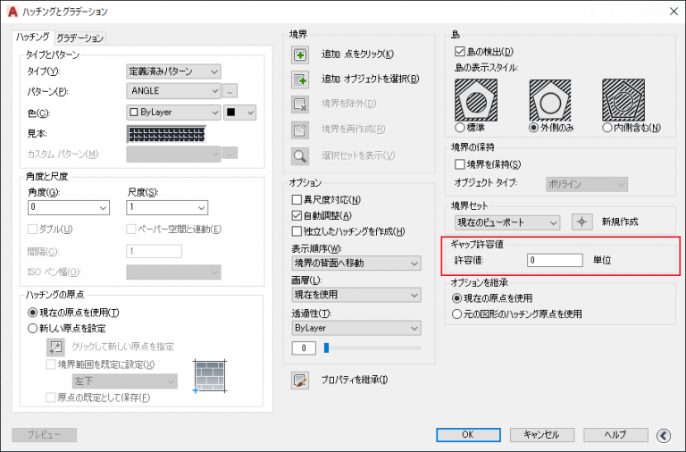Toggle the Island detection (島の検出) checkbox
686x452 pixels.
coord(460,51)
